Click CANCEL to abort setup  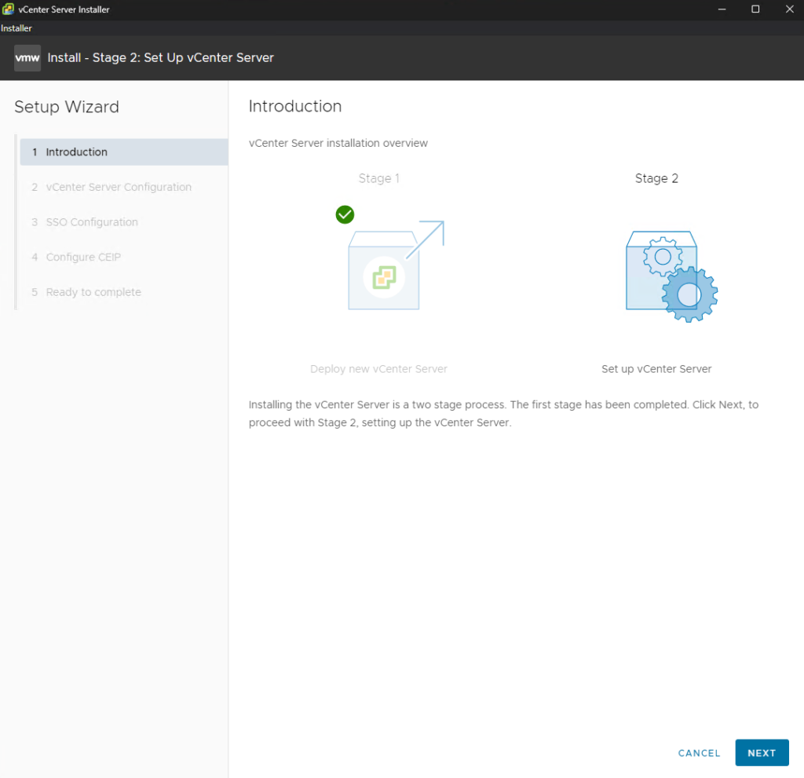[x=699, y=753]
